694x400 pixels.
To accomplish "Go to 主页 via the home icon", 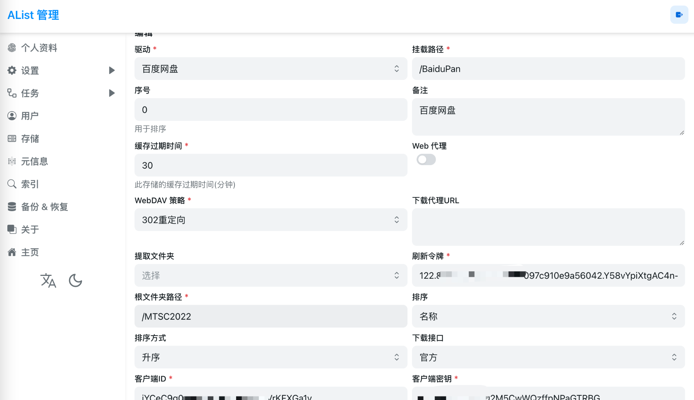I will point(12,252).
